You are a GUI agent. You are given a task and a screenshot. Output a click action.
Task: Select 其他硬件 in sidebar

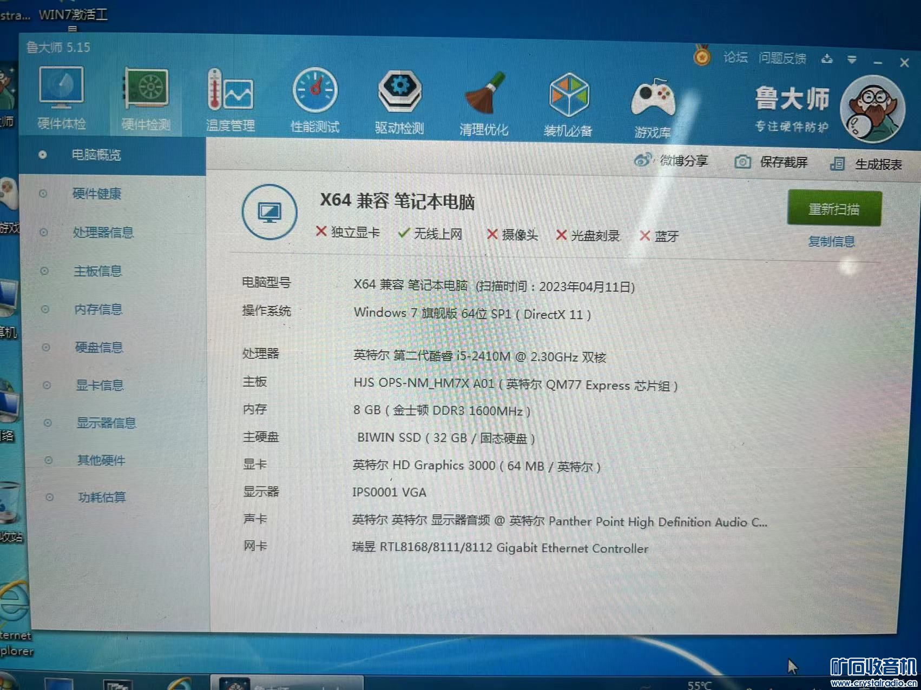click(x=101, y=460)
